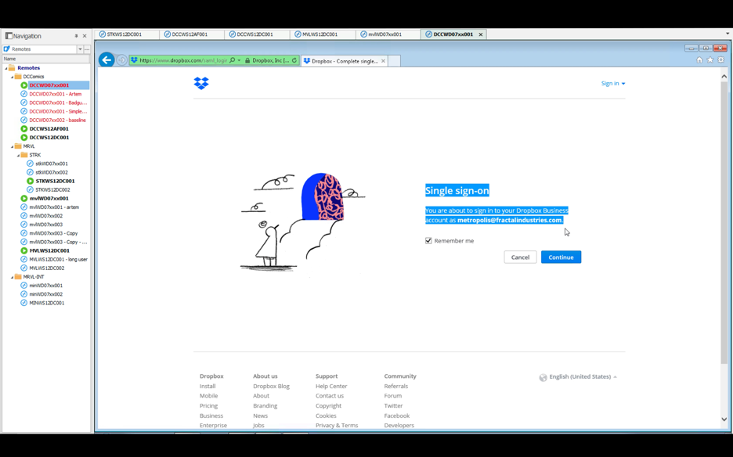Viewport: 733px width, 457px height.
Task: Collapse the STRK folder
Action: point(18,155)
